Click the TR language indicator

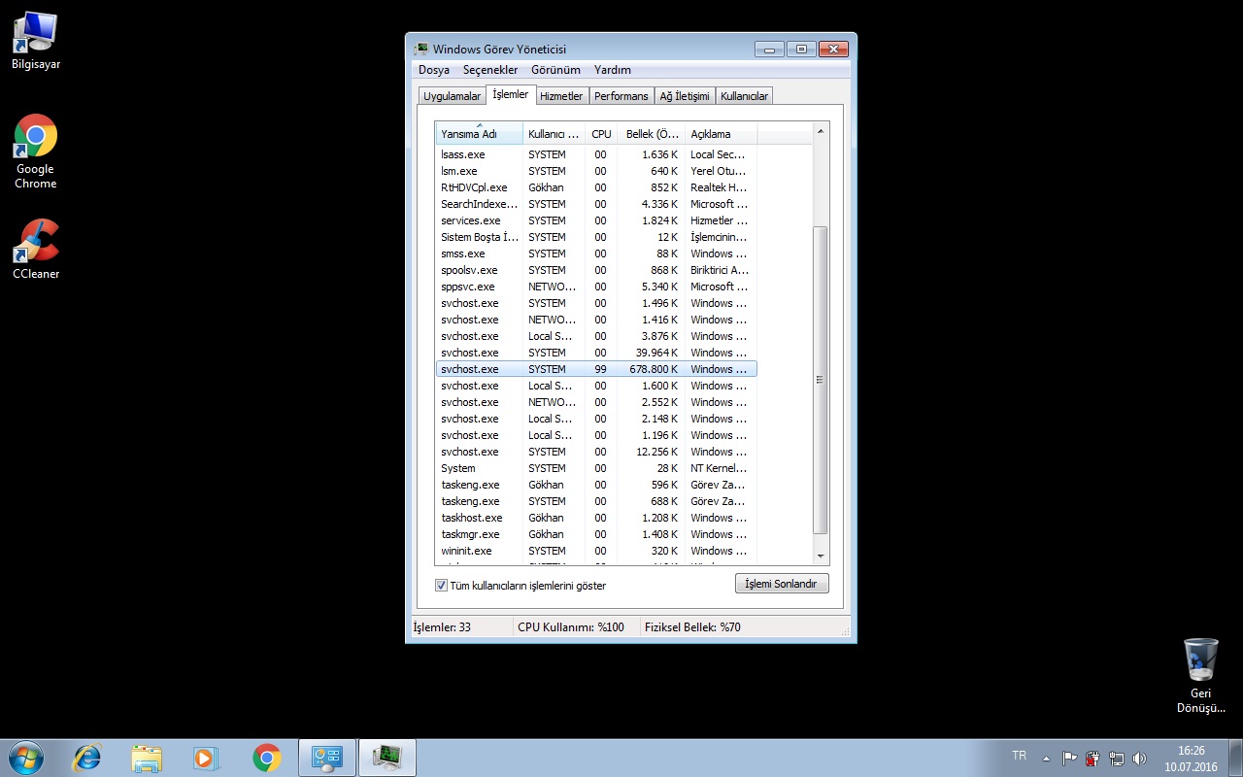[1019, 756]
